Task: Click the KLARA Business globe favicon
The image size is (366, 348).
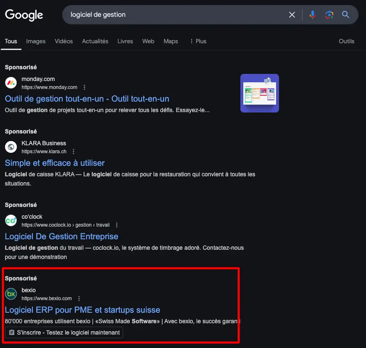Action: tap(11, 147)
